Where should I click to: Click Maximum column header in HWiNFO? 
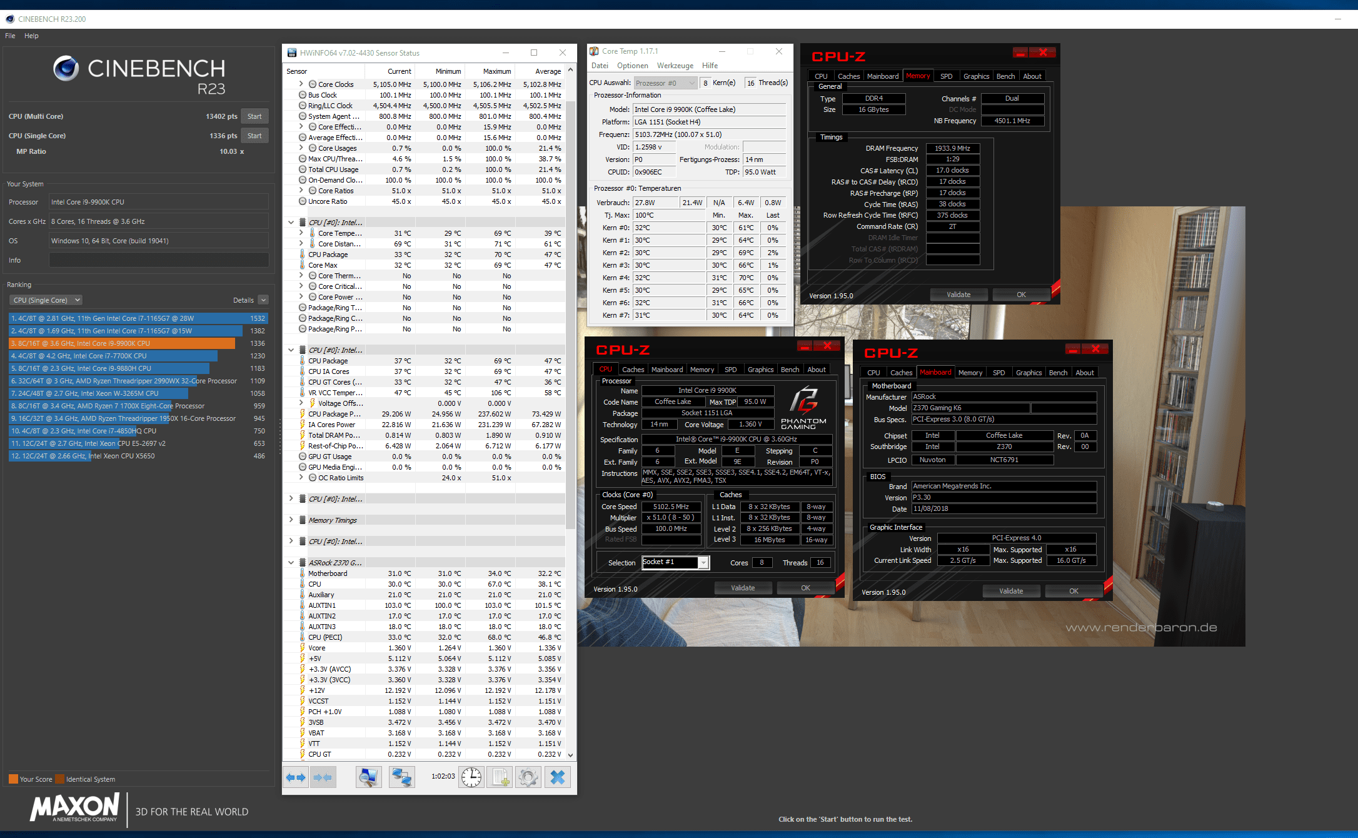click(497, 71)
